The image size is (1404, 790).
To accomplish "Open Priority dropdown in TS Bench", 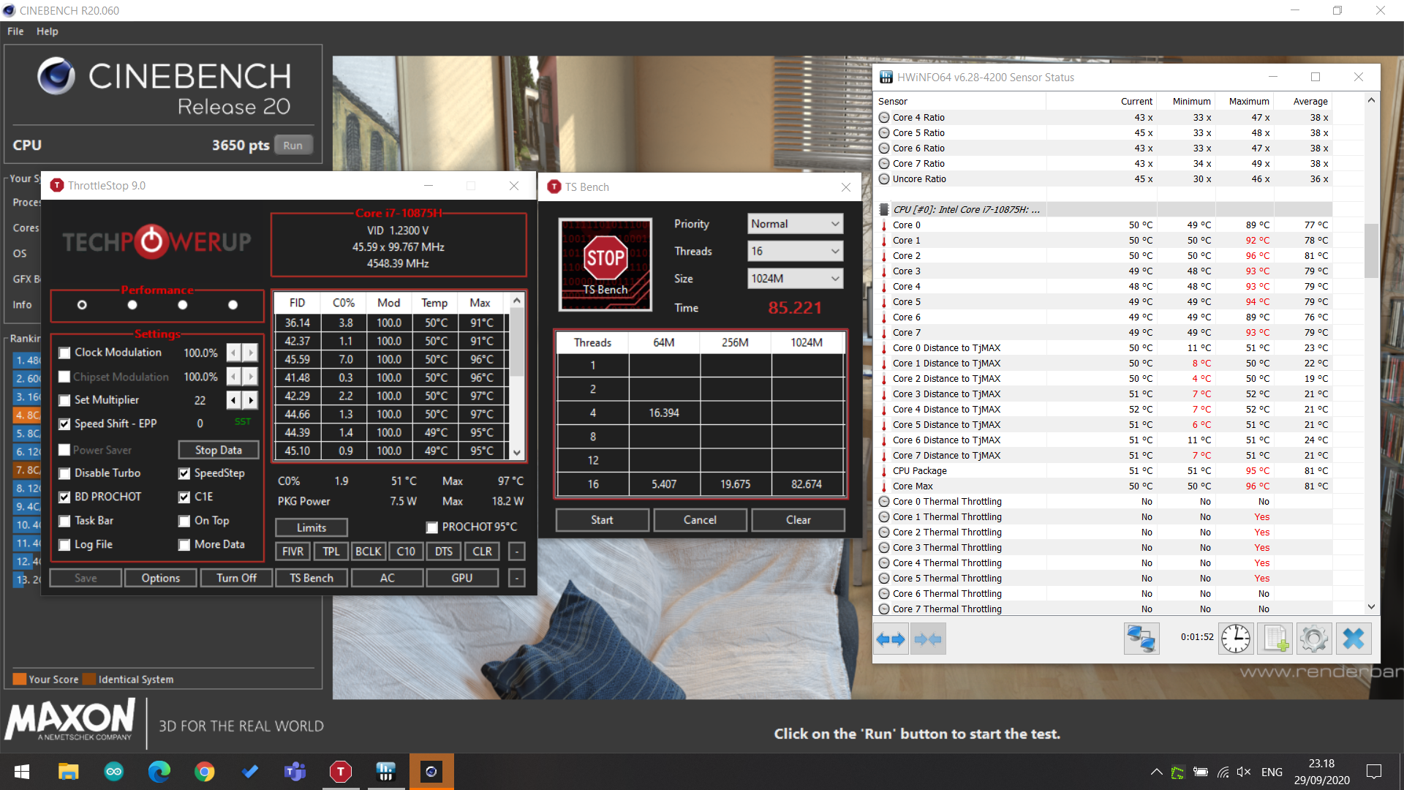I will [x=796, y=224].
